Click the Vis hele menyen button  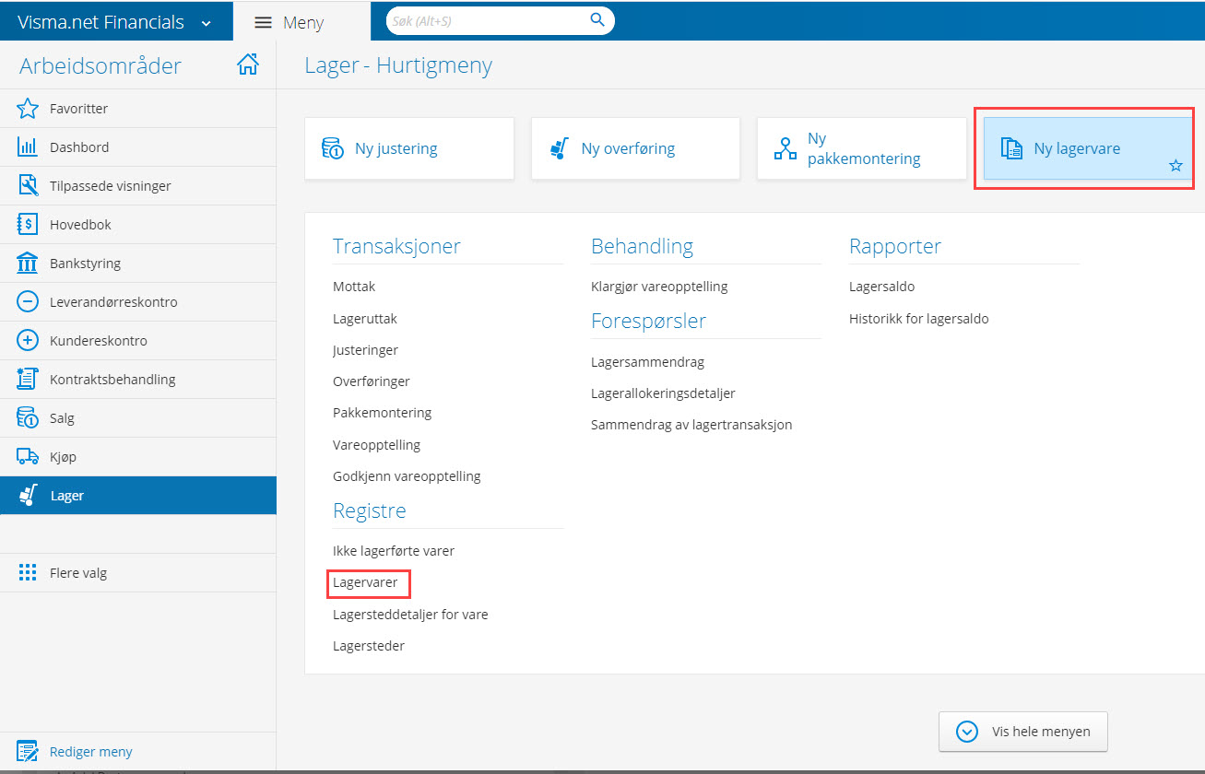1023,732
